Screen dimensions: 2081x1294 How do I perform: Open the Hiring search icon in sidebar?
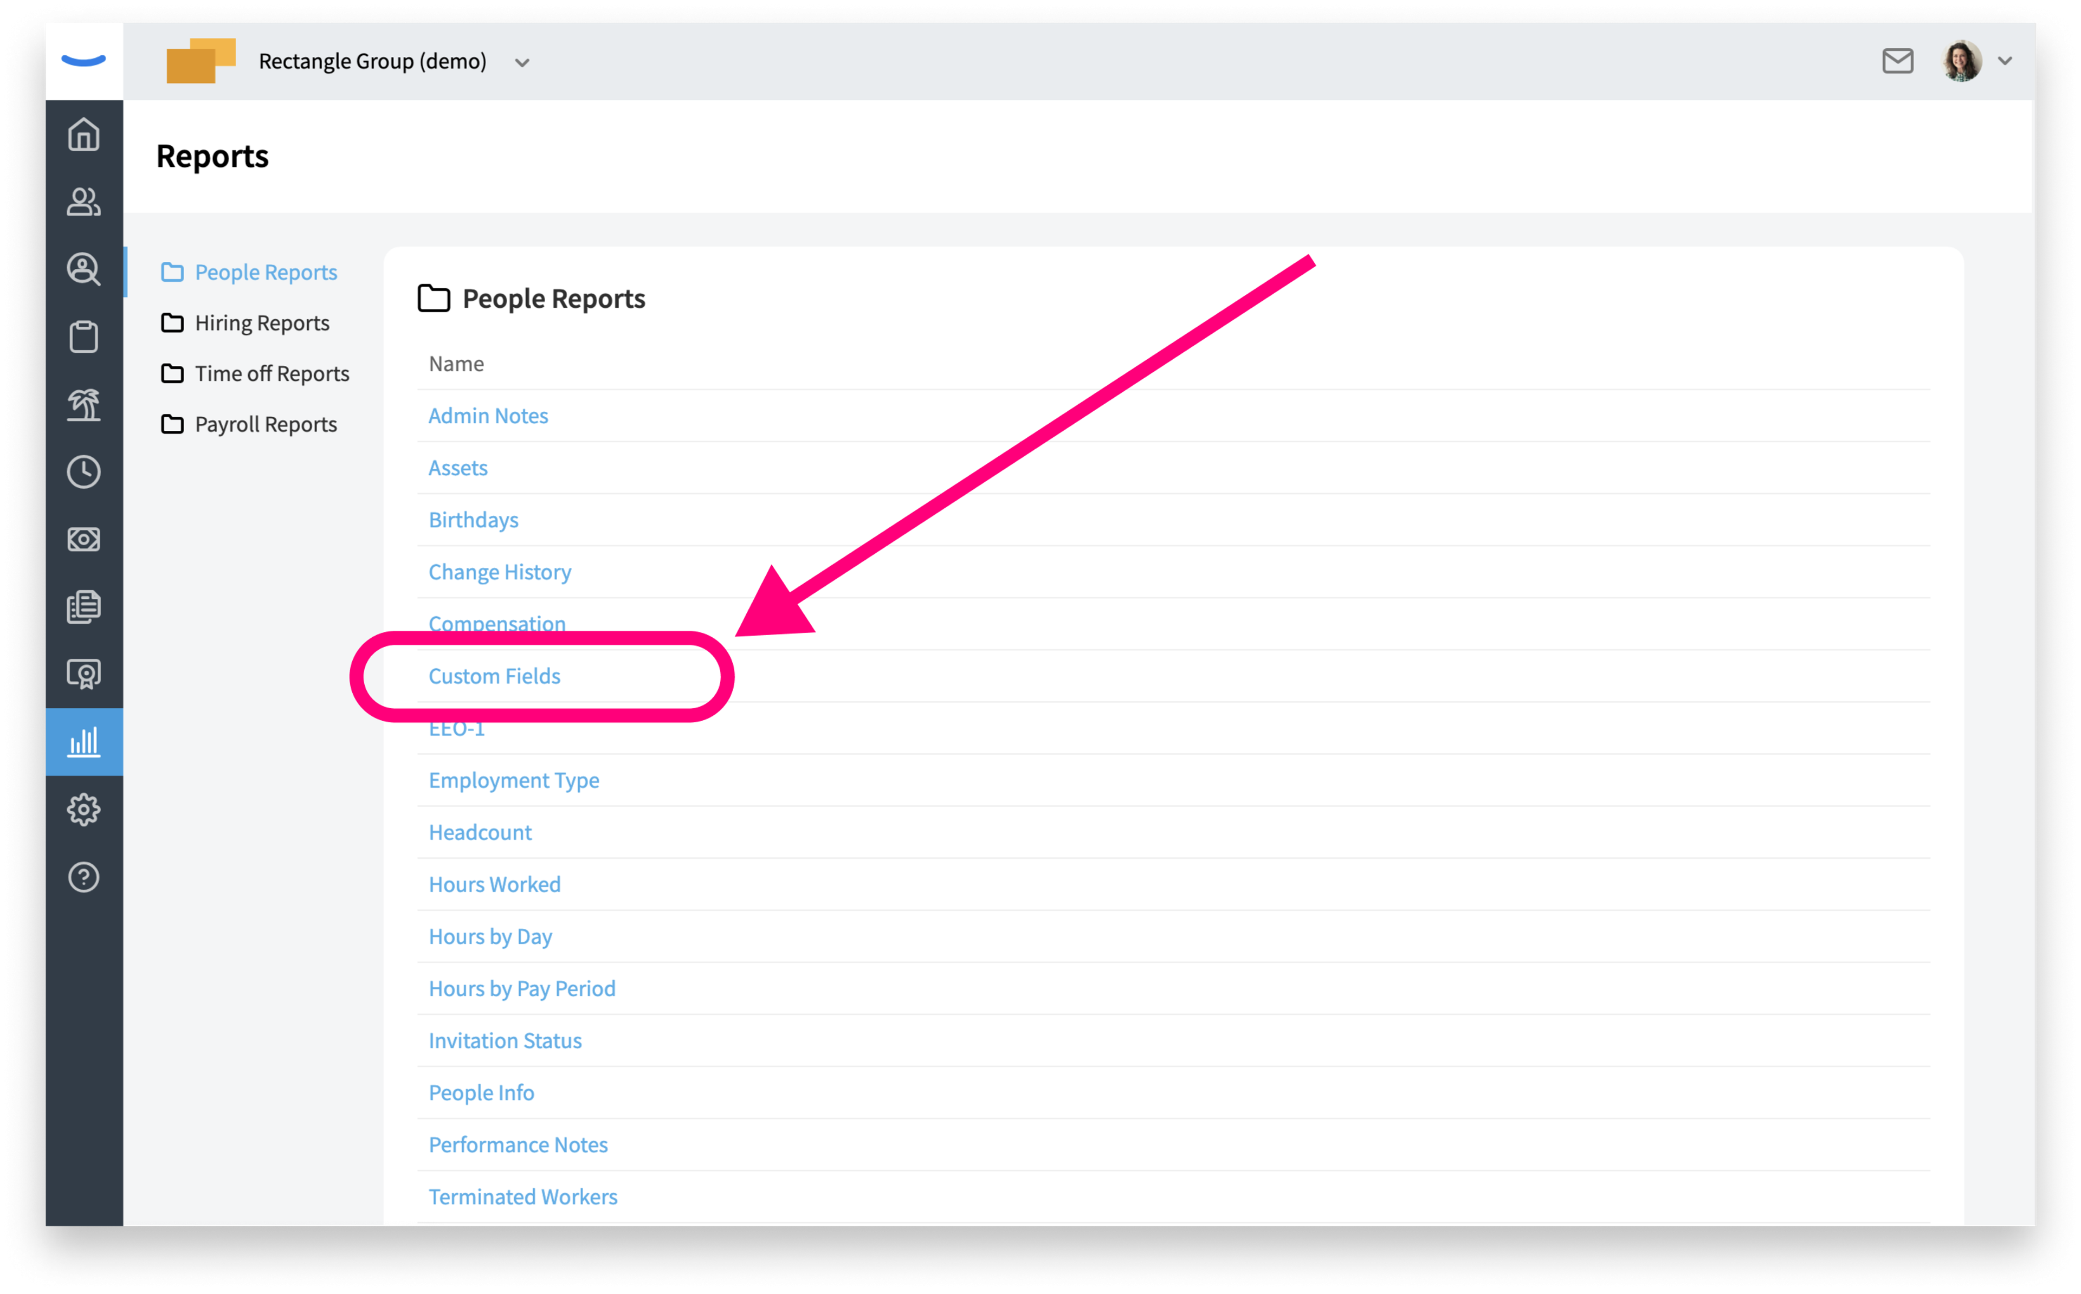click(84, 270)
